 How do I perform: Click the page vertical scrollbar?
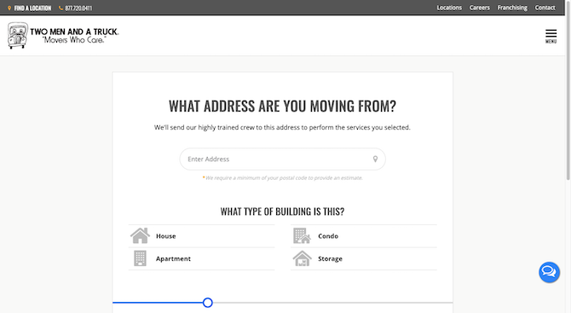point(568,91)
